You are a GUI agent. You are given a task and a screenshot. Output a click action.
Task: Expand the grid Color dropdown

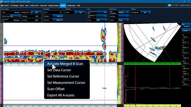pos(101,20)
